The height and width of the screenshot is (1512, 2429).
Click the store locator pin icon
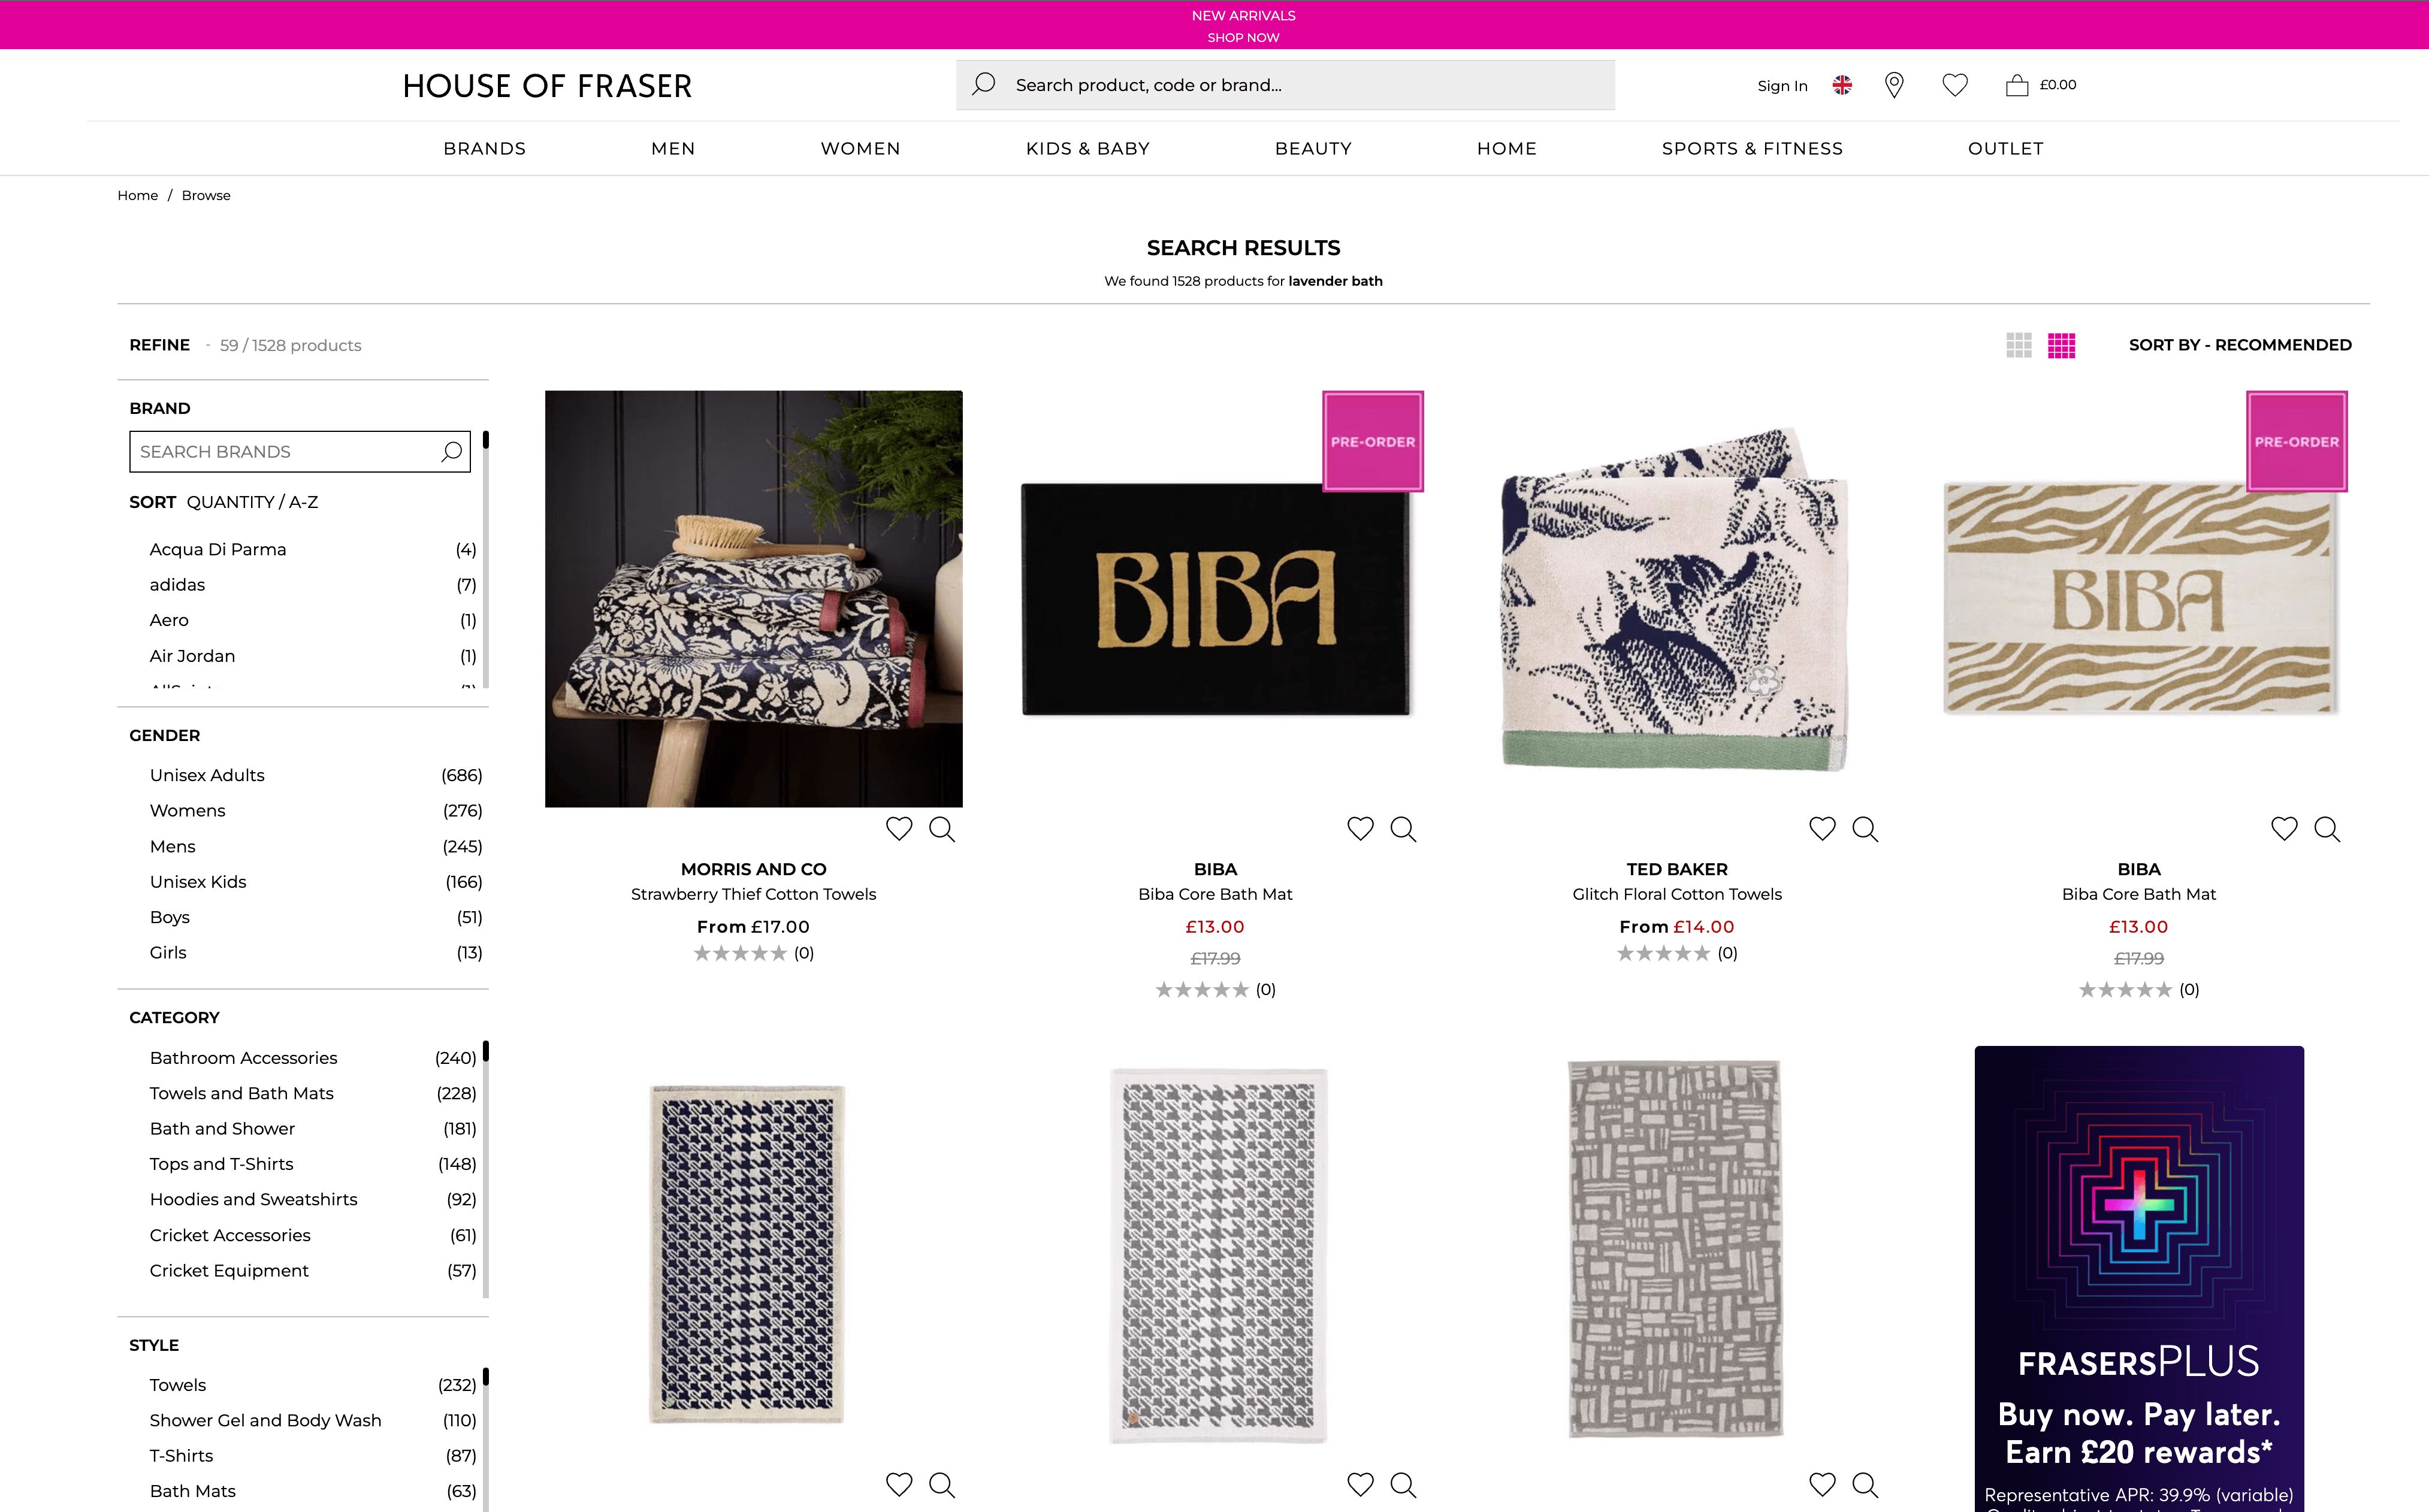(1893, 86)
